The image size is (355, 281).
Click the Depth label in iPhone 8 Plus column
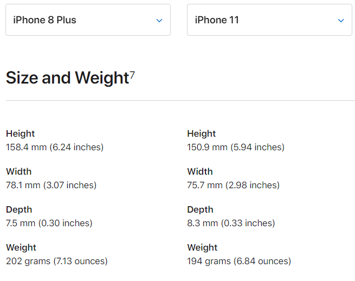tap(19, 210)
